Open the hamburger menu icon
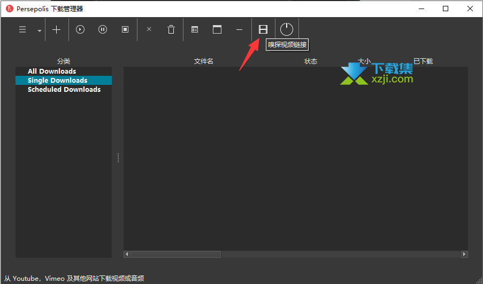The width and height of the screenshot is (483, 284). coord(22,29)
